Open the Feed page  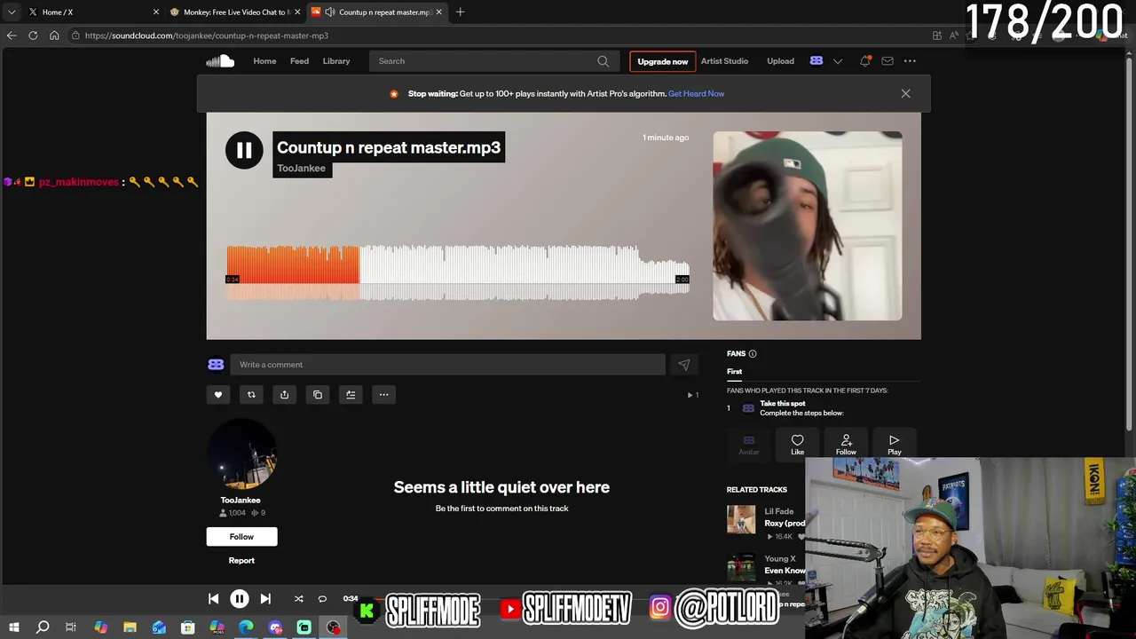299,61
